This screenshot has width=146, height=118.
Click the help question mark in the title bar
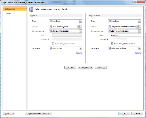click(135, 2)
